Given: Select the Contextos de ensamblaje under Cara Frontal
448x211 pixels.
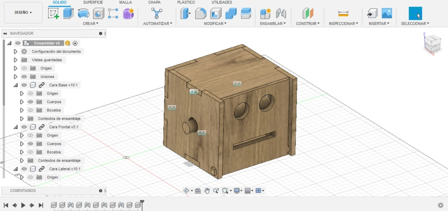Looking at the screenshot, I should coord(59,160).
